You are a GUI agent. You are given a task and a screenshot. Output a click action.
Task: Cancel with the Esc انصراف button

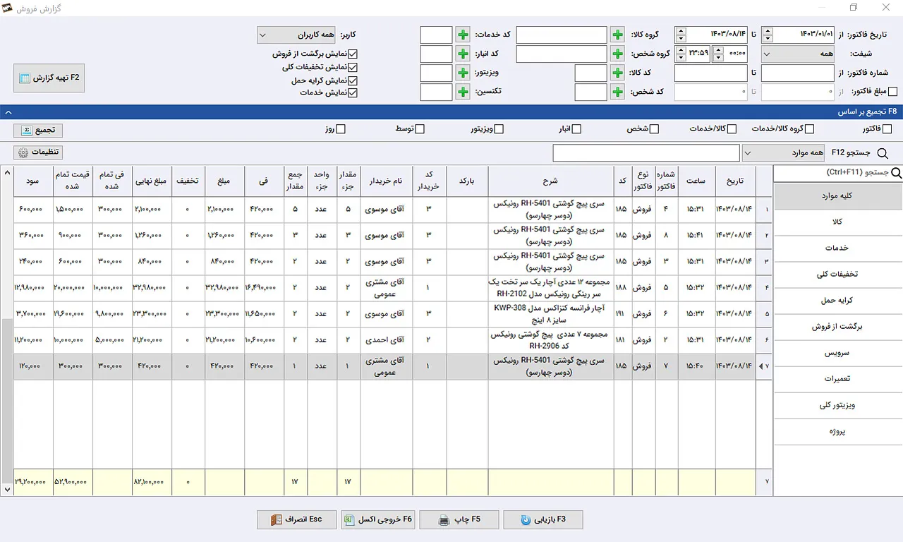[296, 519]
